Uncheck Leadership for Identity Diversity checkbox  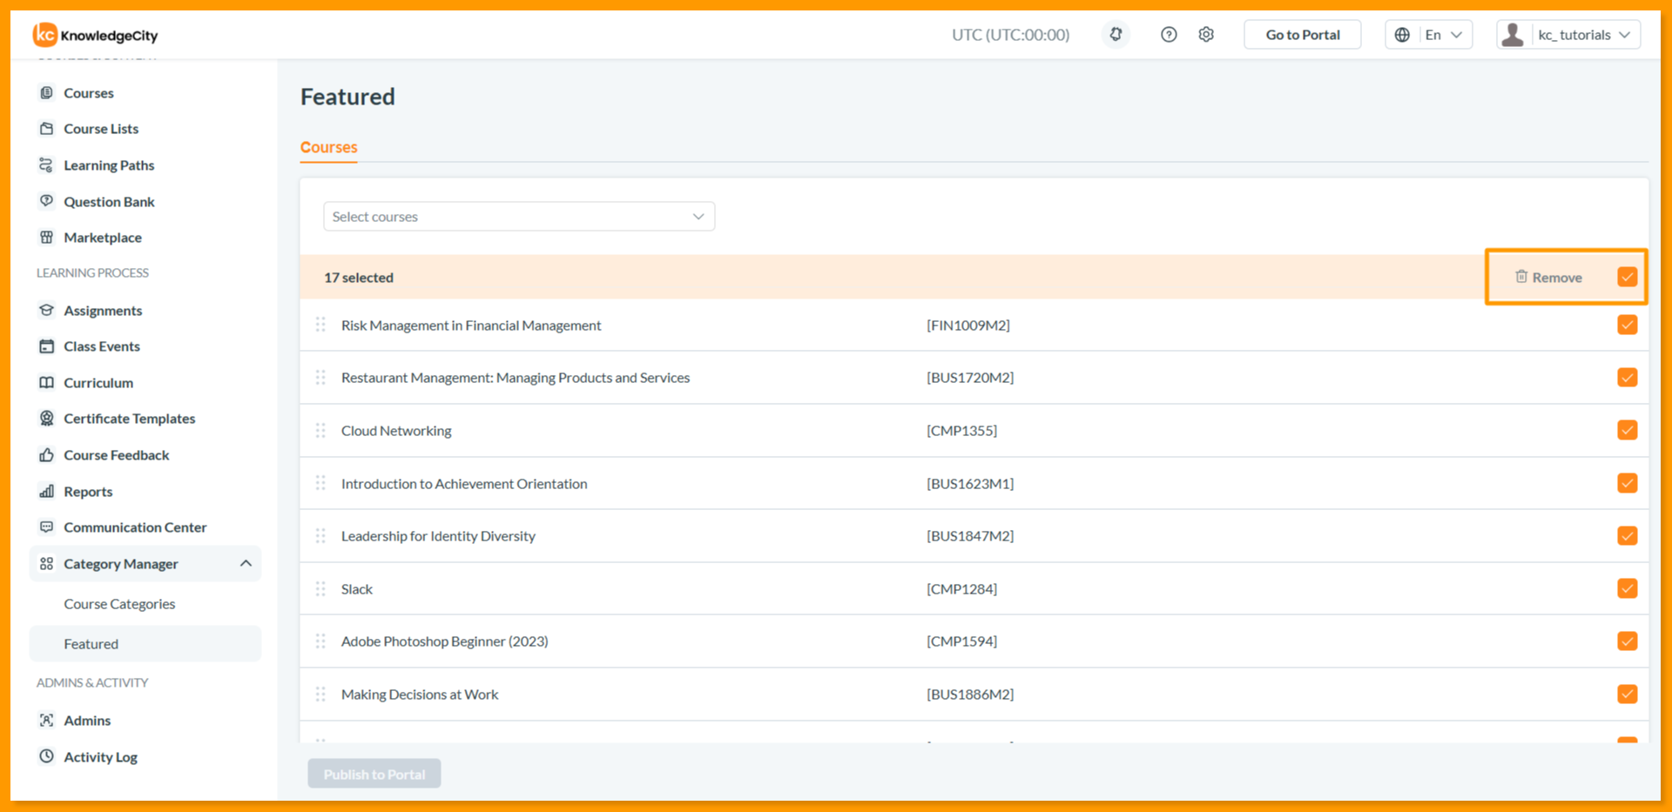[1627, 535]
